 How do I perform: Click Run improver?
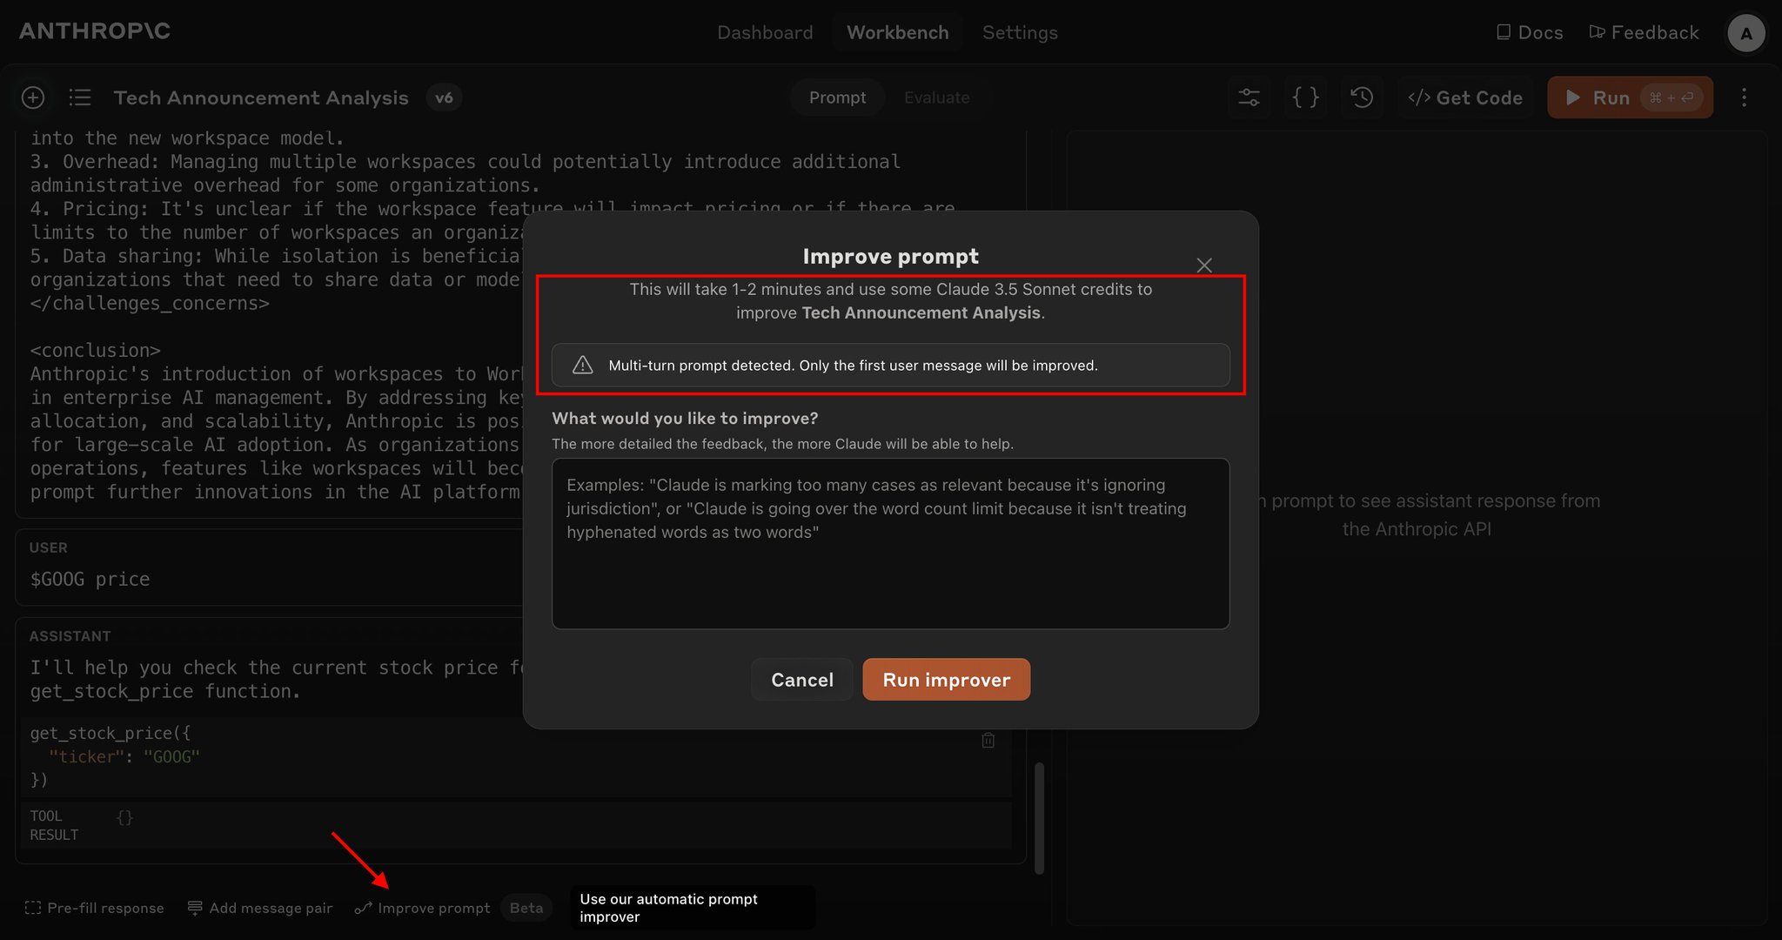(x=947, y=680)
